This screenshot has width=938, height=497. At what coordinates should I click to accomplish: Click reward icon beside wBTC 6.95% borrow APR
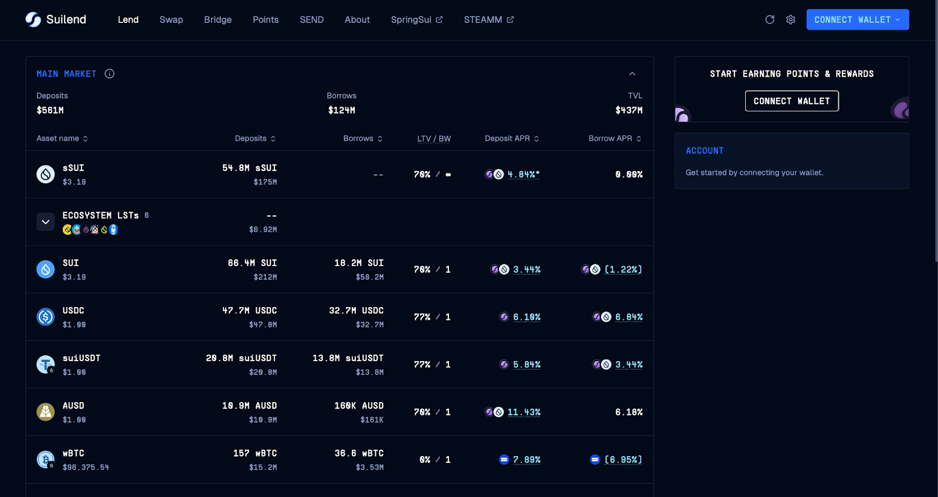coord(595,459)
